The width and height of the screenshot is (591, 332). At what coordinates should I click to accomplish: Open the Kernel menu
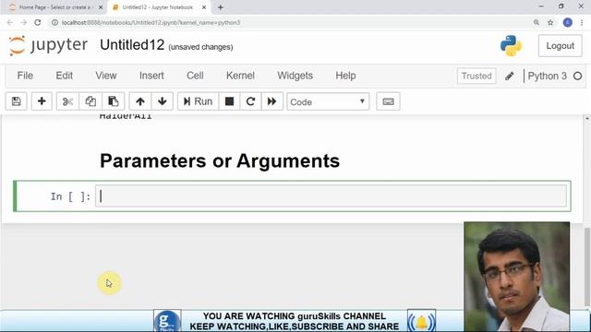[x=240, y=76]
